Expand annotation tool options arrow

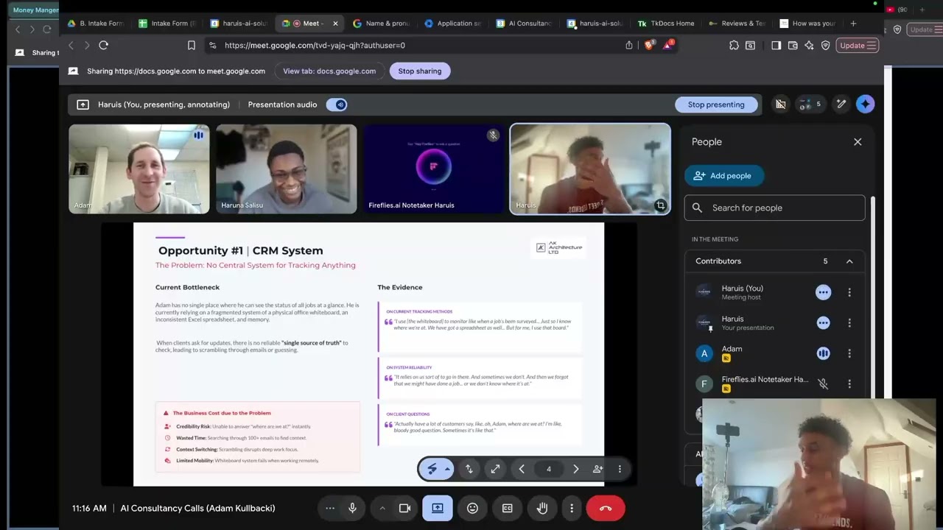[447, 469]
